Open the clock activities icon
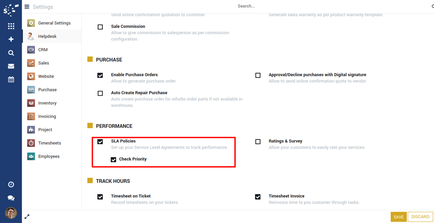Viewport: 434px width, 223px height. point(11,184)
